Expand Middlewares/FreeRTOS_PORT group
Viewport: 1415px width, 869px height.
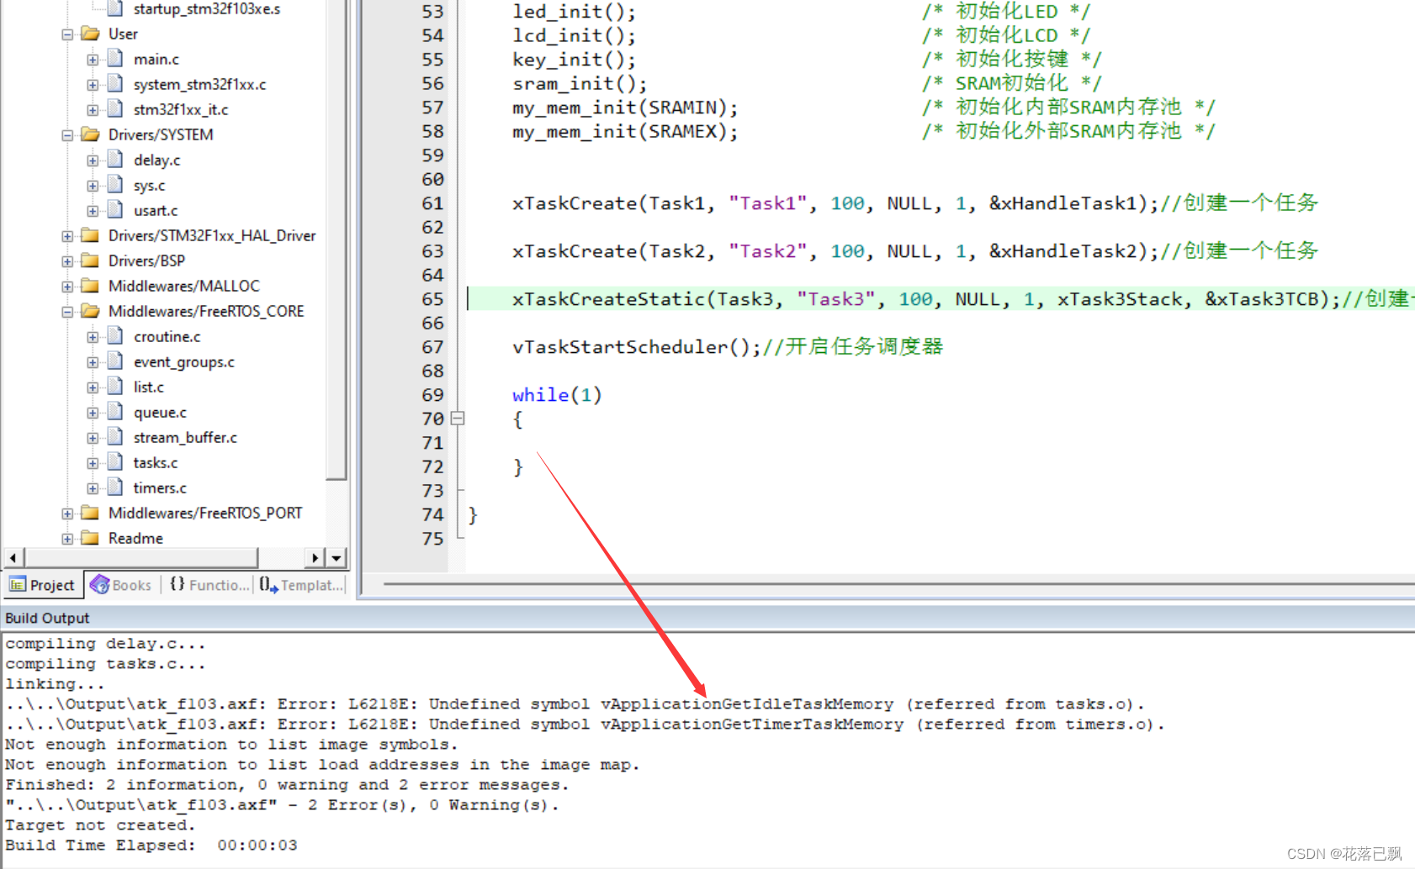pos(67,513)
